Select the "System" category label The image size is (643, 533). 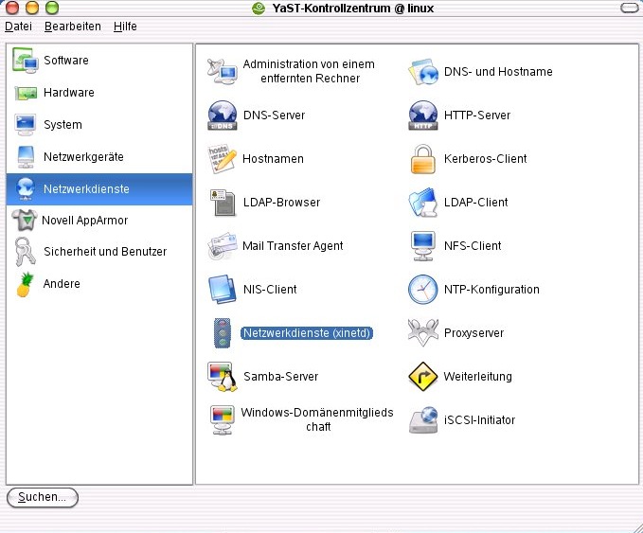(63, 125)
